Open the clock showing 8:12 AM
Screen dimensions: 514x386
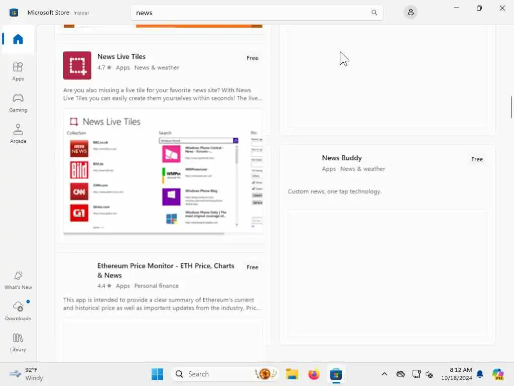[457, 374]
